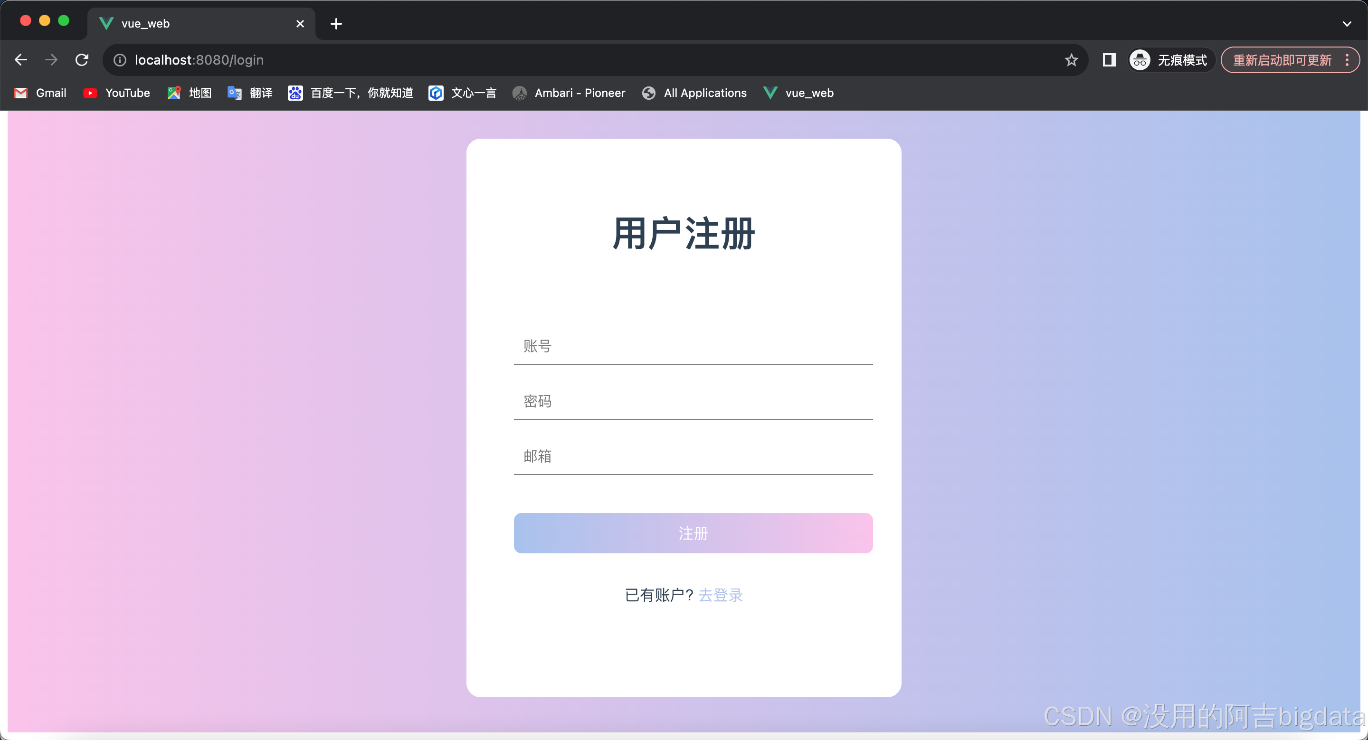Image resolution: width=1368 pixels, height=740 pixels.
Task: Open the Gmail bookmark
Action: pos(40,93)
